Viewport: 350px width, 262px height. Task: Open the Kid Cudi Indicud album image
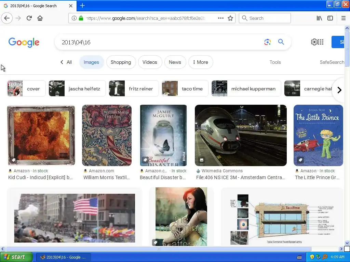click(41, 135)
